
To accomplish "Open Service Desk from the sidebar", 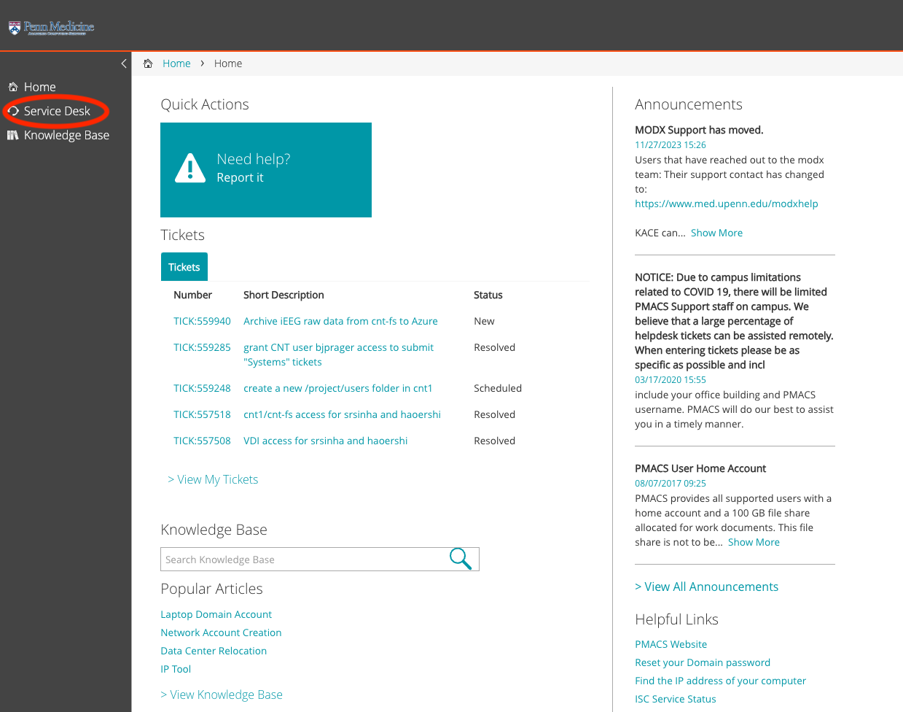I will pos(57,111).
